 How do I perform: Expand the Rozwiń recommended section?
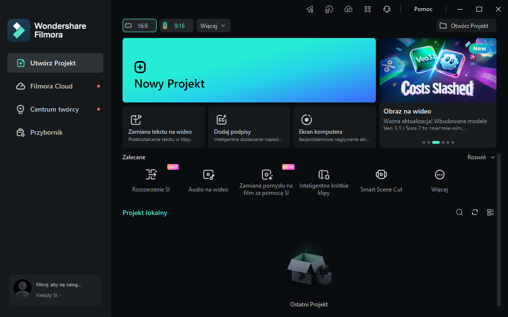(481, 157)
